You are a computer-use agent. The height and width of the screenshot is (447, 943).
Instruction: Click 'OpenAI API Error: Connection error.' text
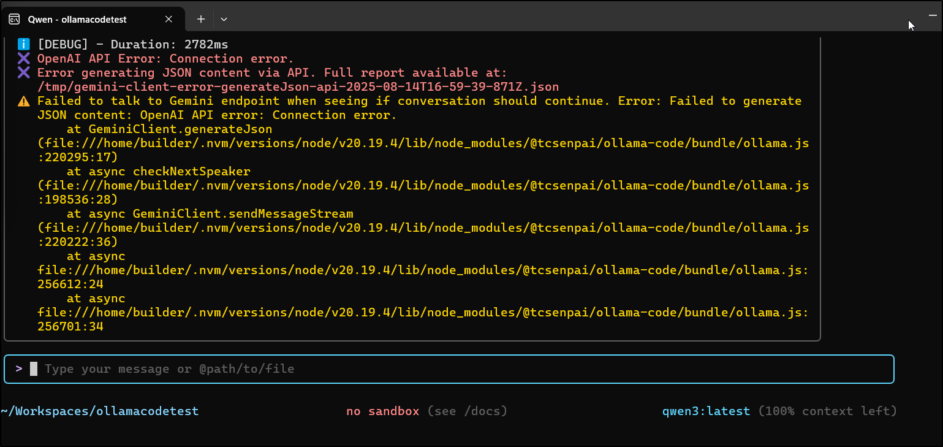click(x=165, y=58)
